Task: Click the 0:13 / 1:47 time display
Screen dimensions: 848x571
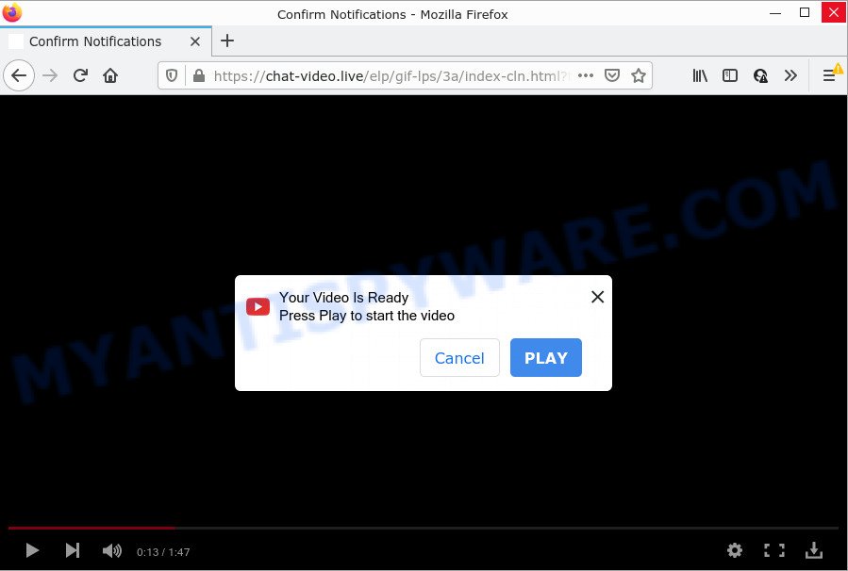Action: (x=163, y=552)
